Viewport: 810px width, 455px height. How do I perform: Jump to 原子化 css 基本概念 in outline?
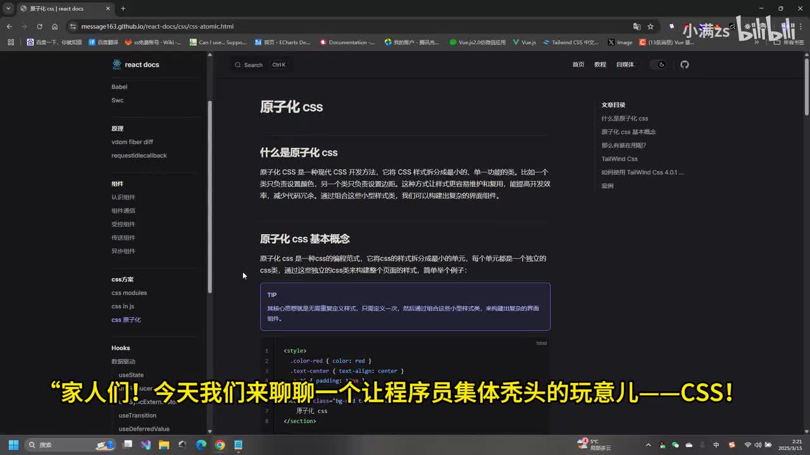point(628,132)
